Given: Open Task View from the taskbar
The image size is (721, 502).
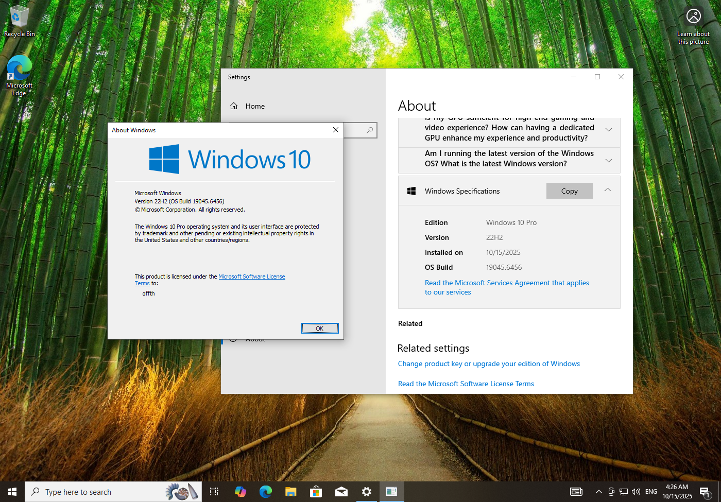Looking at the screenshot, I should coord(214,492).
